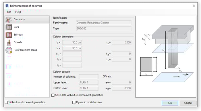Click the Cancel button
This screenshot has width=201, height=111.
[188, 103]
